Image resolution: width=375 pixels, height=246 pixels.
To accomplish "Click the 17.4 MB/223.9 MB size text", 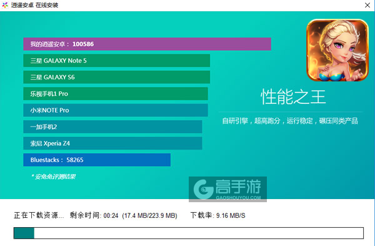I will click(149, 215).
